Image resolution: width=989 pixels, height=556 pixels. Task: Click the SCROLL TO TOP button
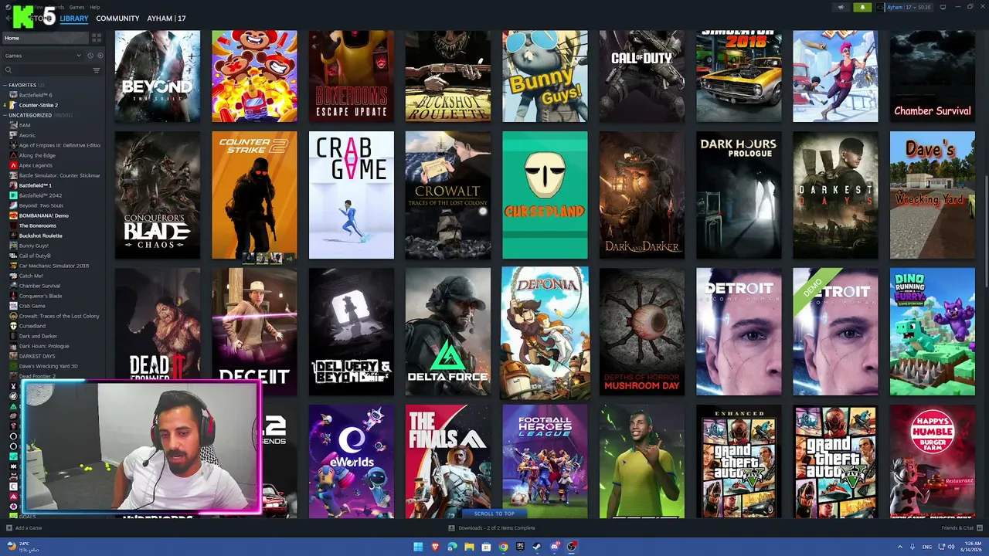tap(494, 514)
